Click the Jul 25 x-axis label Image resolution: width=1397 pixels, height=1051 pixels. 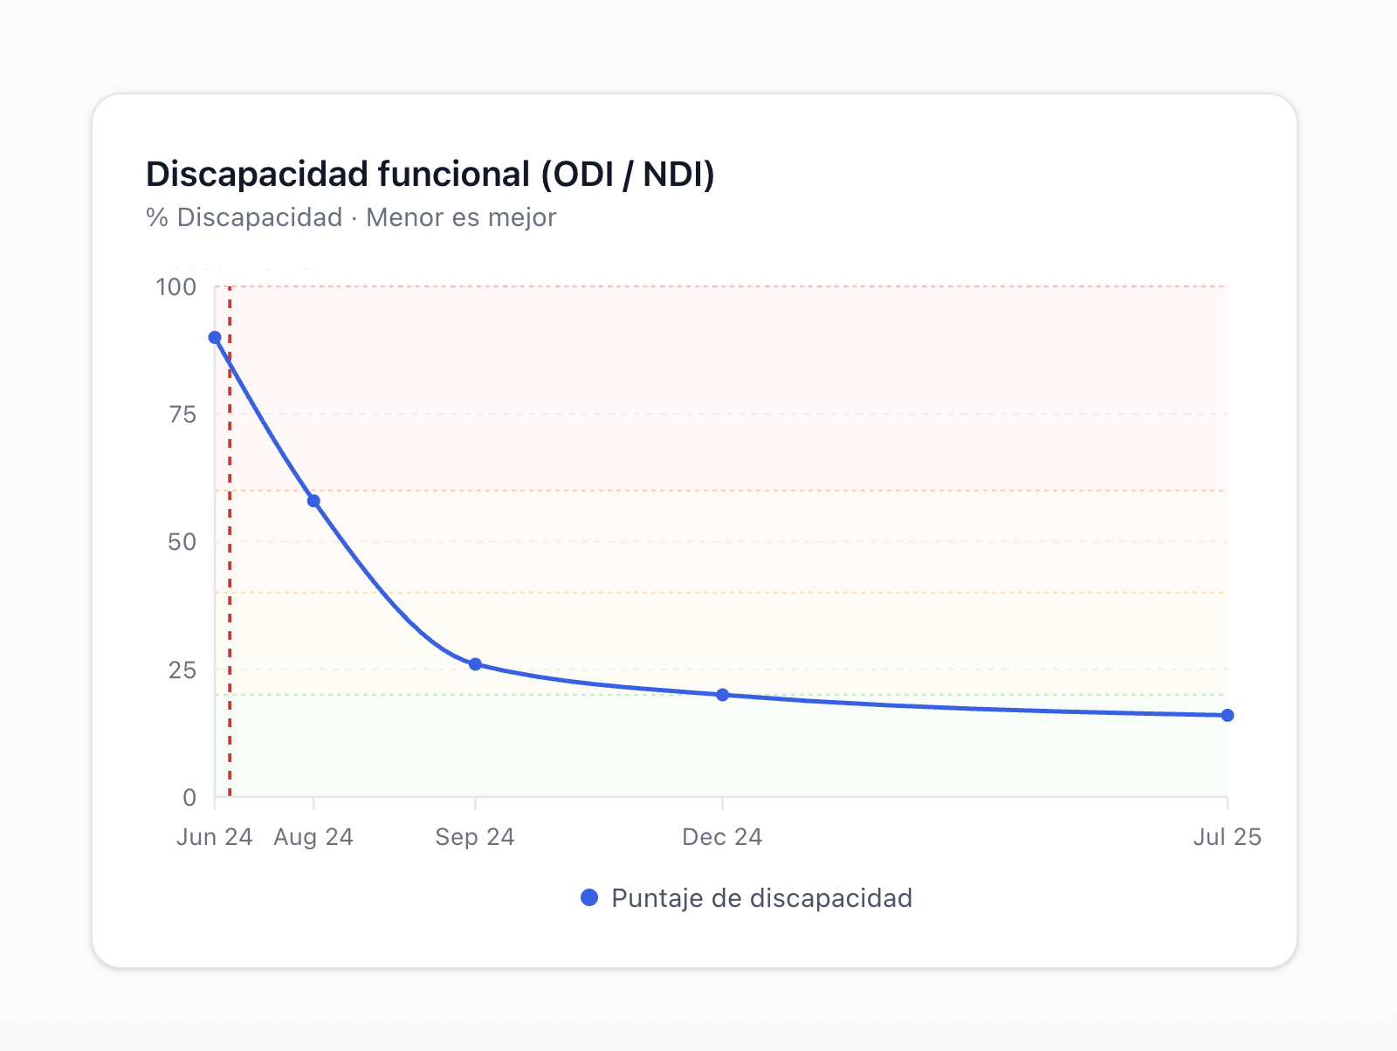[x=1227, y=837]
